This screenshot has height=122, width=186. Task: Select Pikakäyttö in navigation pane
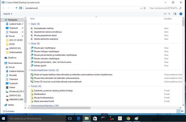(x=12, y=20)
